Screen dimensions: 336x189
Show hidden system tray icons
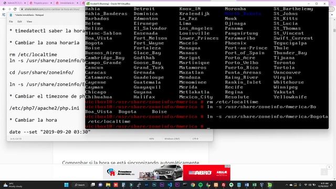[x=287, y=185]
